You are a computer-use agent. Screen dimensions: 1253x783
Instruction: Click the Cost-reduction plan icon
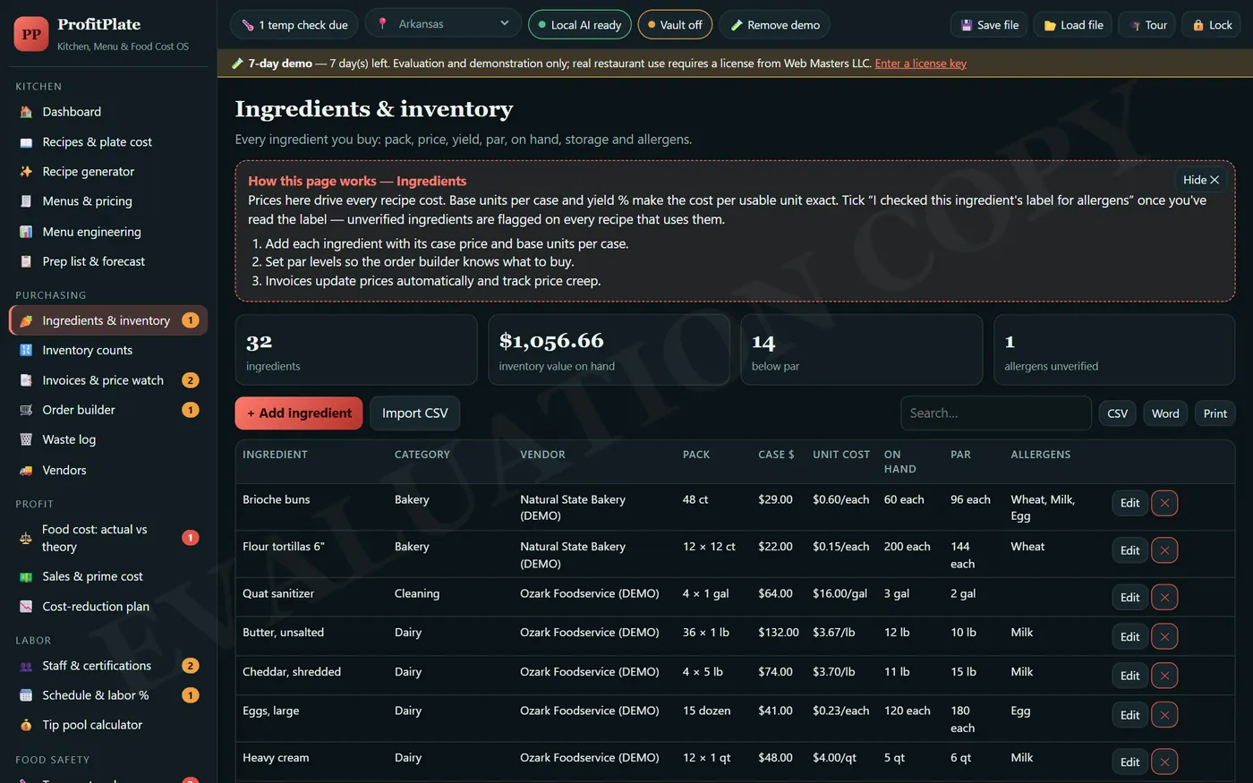point(26,607)
